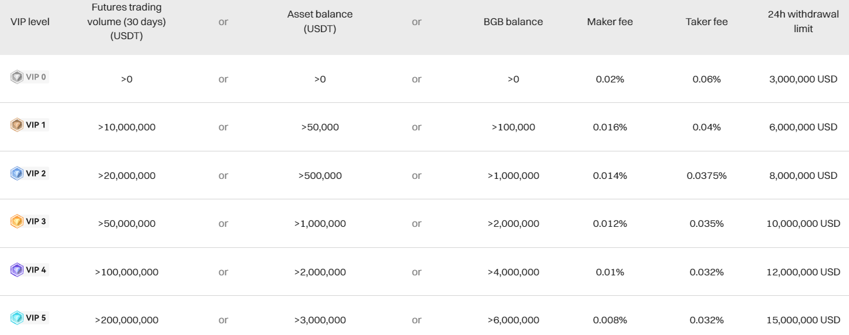Click the BGB balance column header
This screenshot has width=849, height=335.
tap(513, 22)
